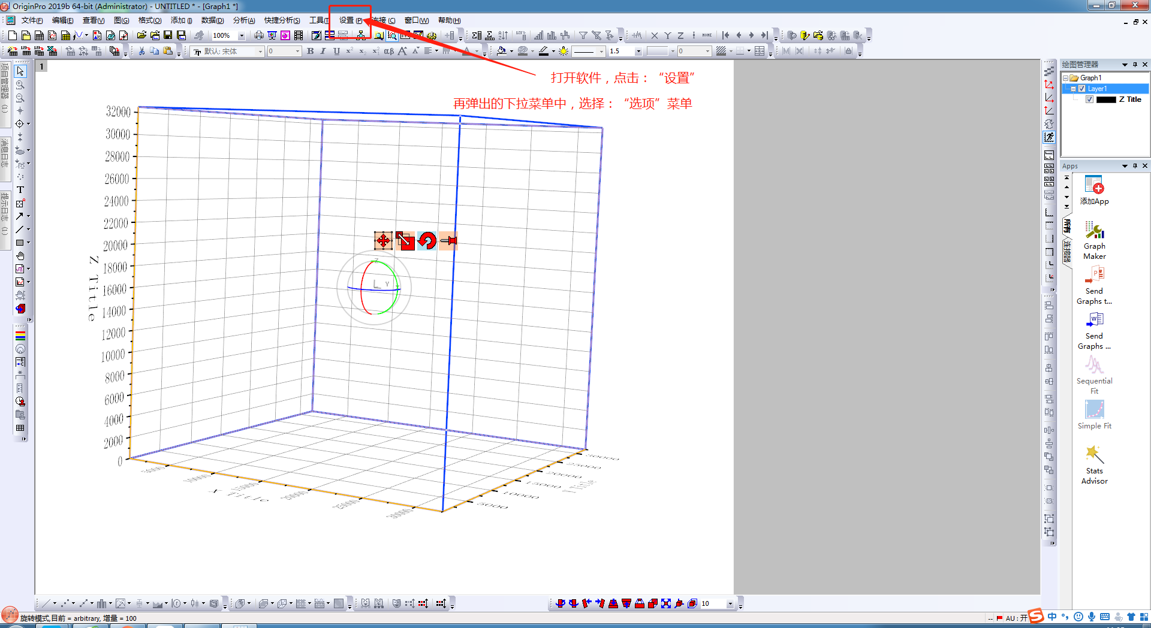
Task: Open the 设置 (Settings) menu
Action: [x=351, y=20]
